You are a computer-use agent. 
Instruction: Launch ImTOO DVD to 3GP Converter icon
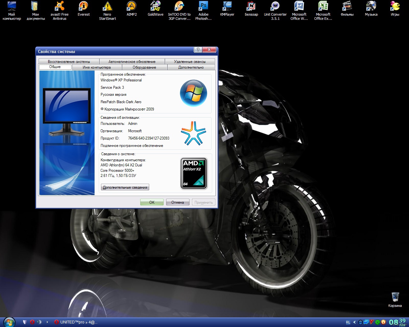pyautogui.click(x=179, y=11)
